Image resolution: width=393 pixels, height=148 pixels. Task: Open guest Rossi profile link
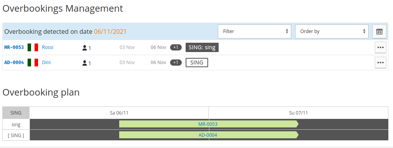(x=48, y=47)
